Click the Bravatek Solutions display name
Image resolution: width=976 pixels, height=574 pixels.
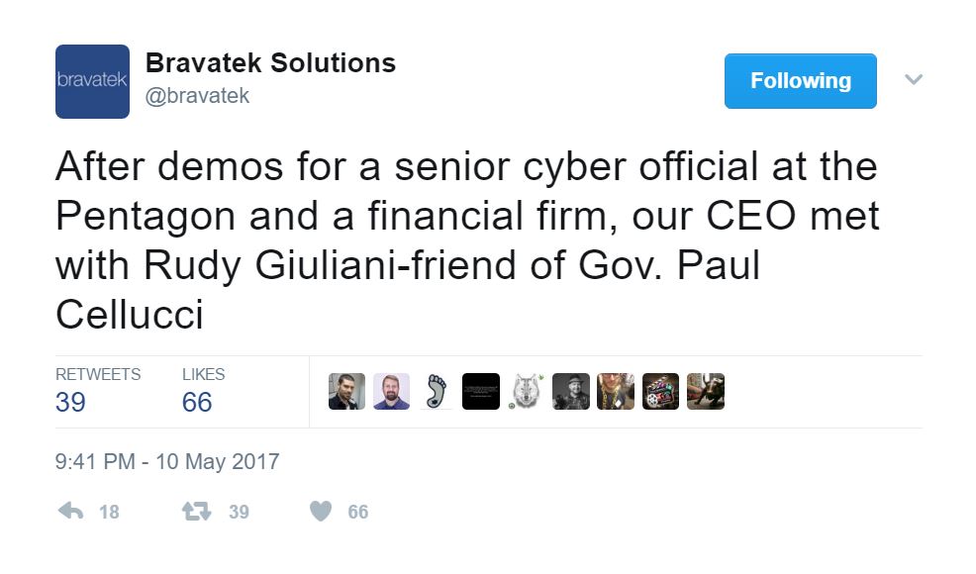(271, 62)
